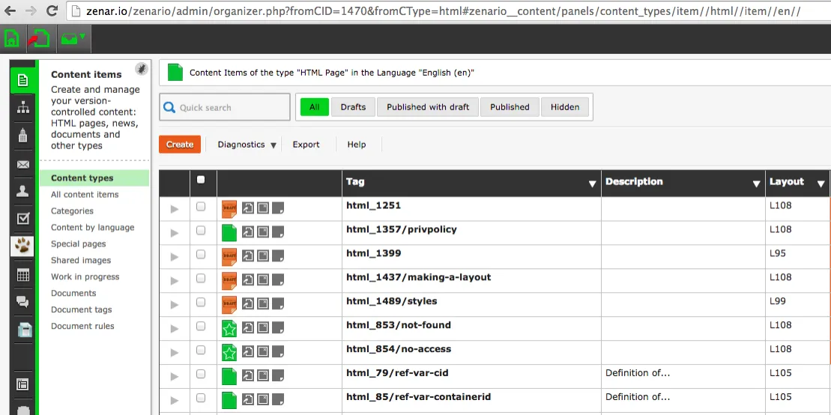Select All content items in left menu
This screenshot has height=415, width=831.
click(85, 195)
